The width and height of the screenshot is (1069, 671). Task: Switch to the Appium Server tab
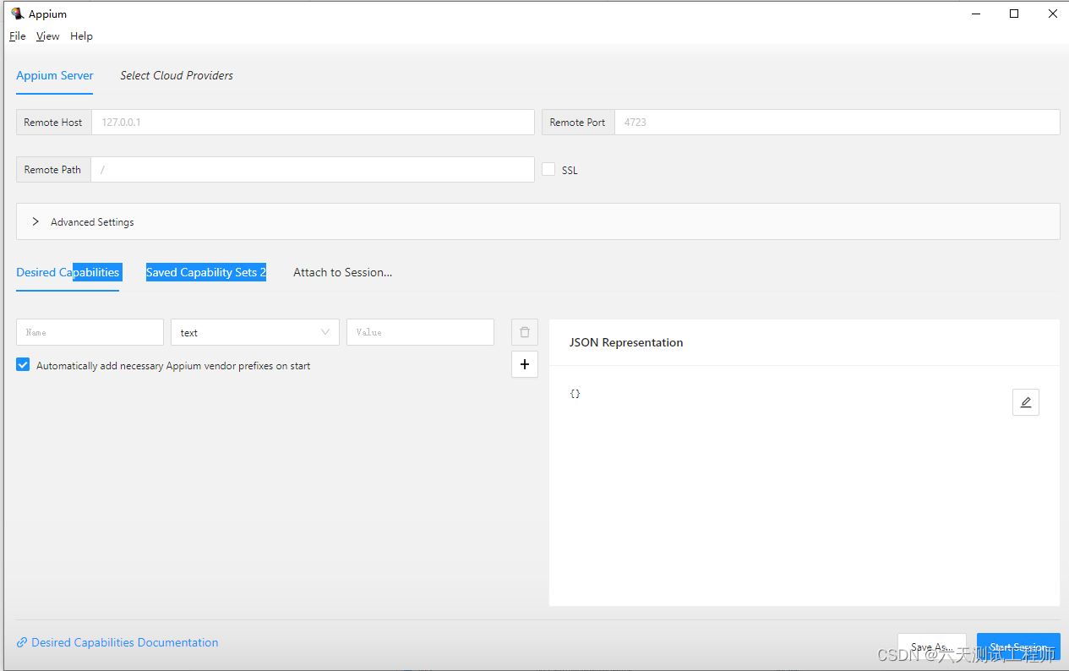click(x=55, y=75)
